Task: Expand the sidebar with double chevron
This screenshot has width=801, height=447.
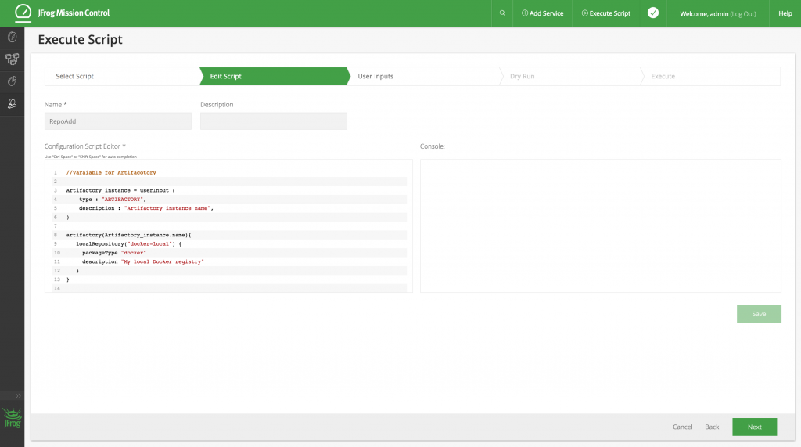Action: point(18,396)
